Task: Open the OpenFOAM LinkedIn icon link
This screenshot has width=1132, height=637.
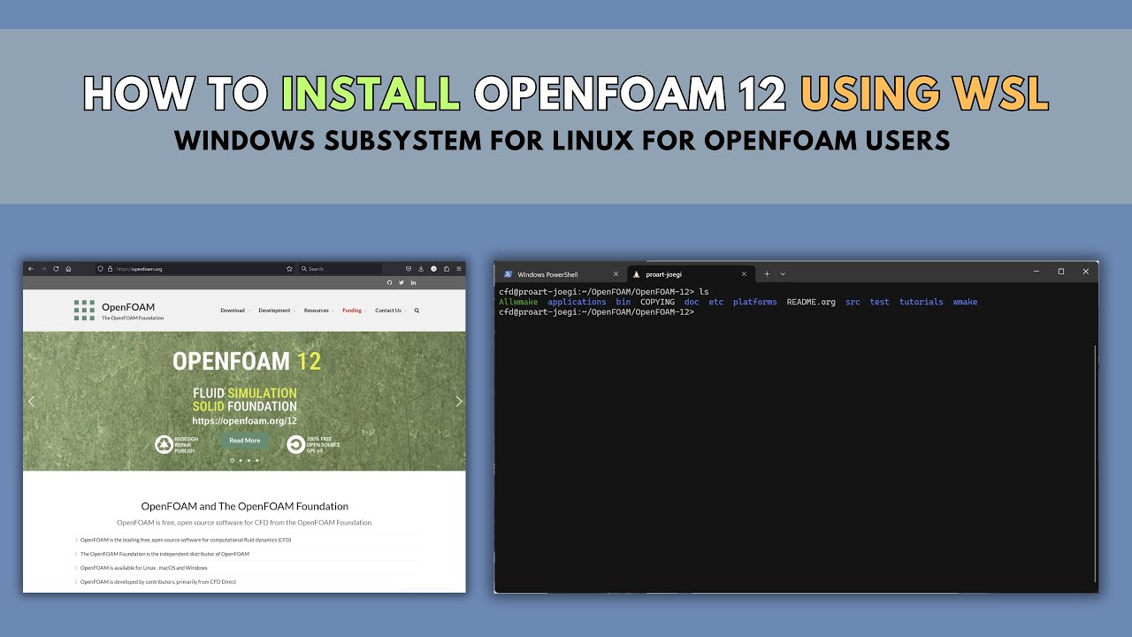Action: (413, 282)
